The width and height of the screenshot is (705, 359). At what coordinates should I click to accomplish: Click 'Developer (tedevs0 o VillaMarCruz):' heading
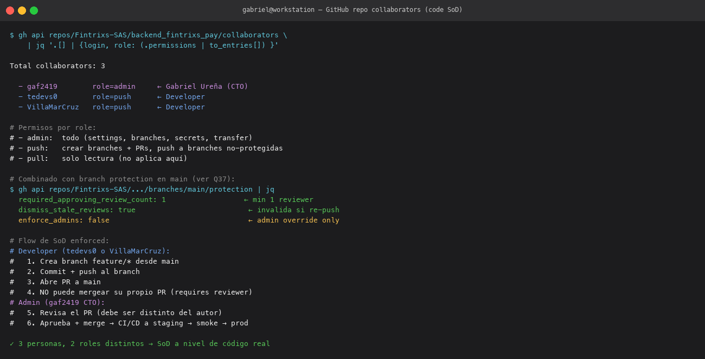(x=90, y=251)
